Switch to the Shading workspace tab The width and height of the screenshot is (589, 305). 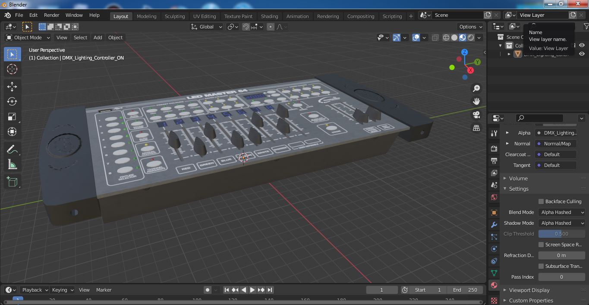pyautogui.click(x=269, y=16)
